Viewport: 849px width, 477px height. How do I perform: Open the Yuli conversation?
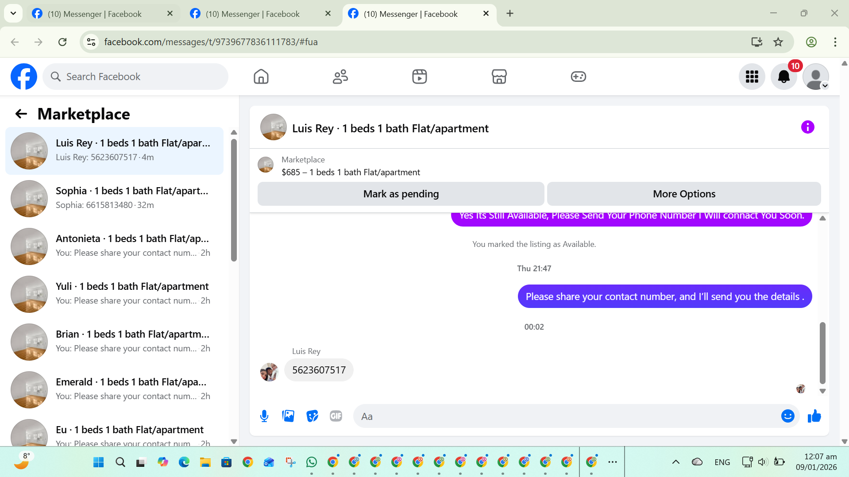(114, 294)
